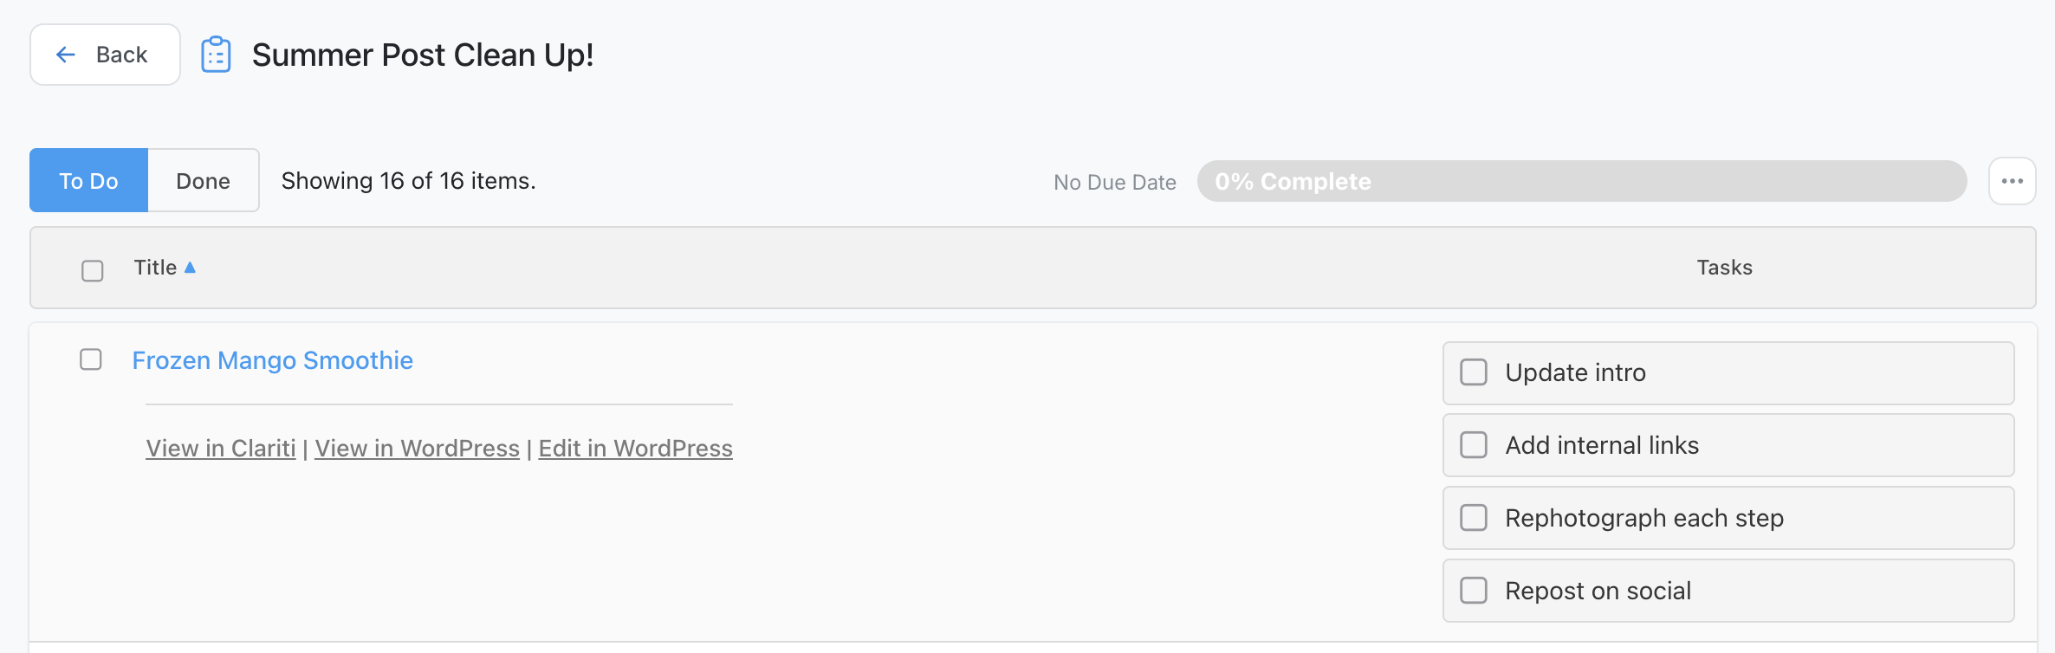Screen dimensions: 2055x653
Task: Open the Frozen Mango Smoothie post link
Action: pos(272,360)
